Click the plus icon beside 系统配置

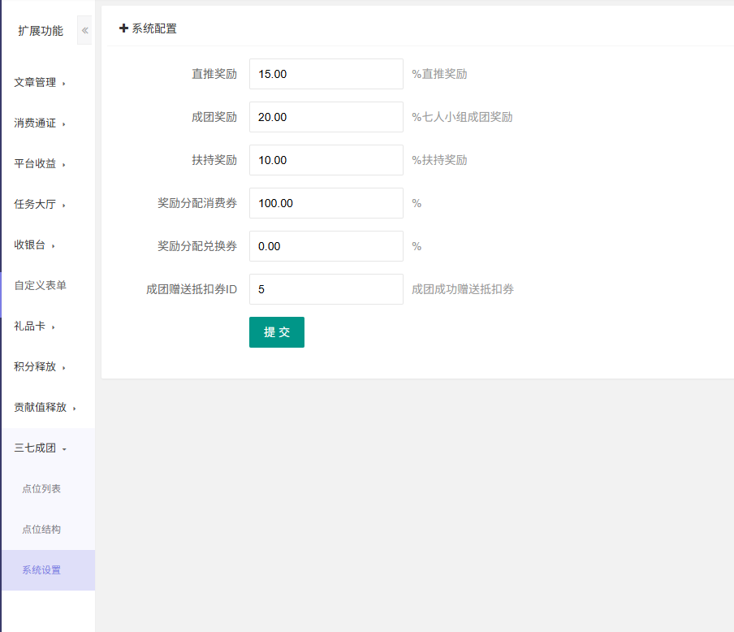tap(123, 28)
